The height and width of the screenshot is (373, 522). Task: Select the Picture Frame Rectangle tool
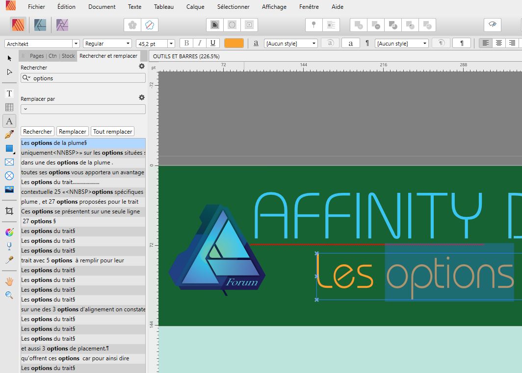9,162
